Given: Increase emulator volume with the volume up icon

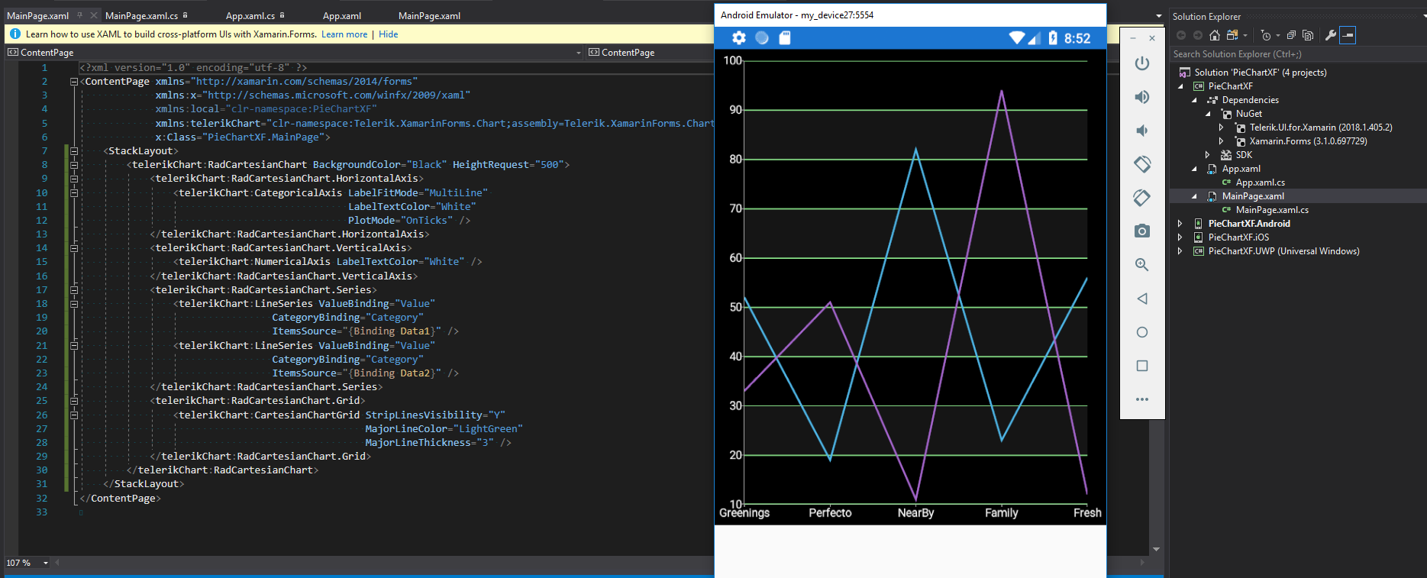Looking at the screenshot, I should tap(1141, 97).
